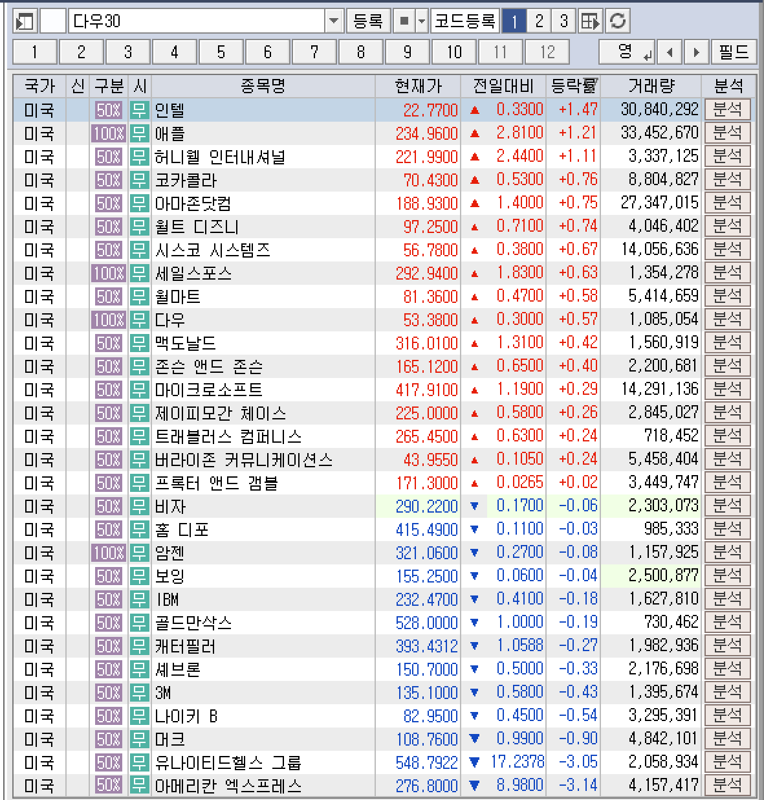
Task: Click the 50% badge for 맥도날드
Action: pos(109,343)
